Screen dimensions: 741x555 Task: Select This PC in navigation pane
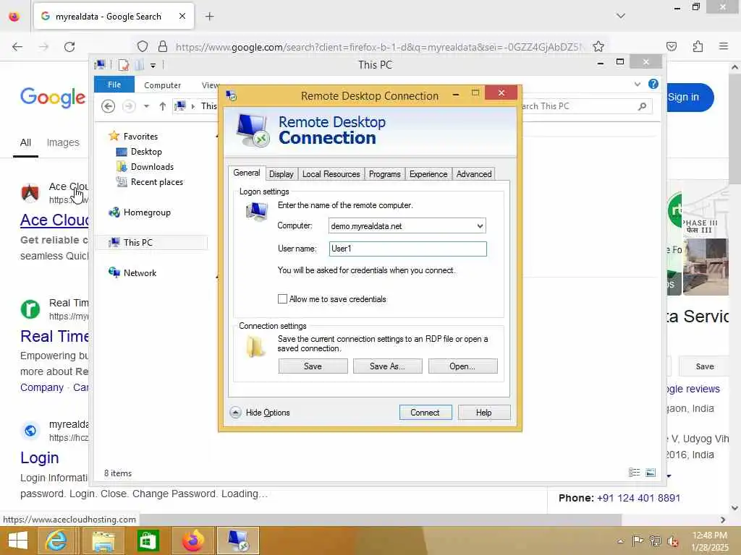click(151, 243)
